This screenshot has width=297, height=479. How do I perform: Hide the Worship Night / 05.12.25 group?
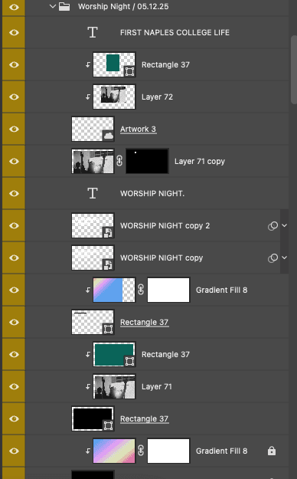click(14, 6)
